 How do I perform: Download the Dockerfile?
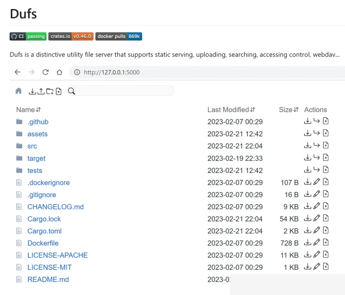[307, 242]
